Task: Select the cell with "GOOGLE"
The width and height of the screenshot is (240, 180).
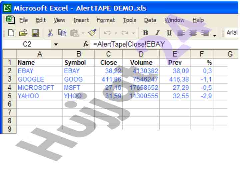Action: tap(40, 79)
